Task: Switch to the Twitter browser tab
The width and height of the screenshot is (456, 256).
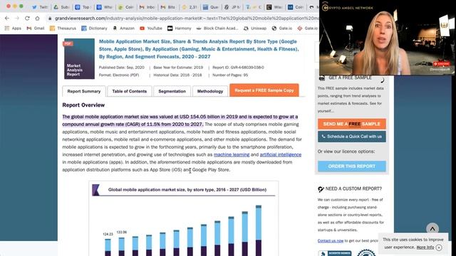Action: click(40, 7)
